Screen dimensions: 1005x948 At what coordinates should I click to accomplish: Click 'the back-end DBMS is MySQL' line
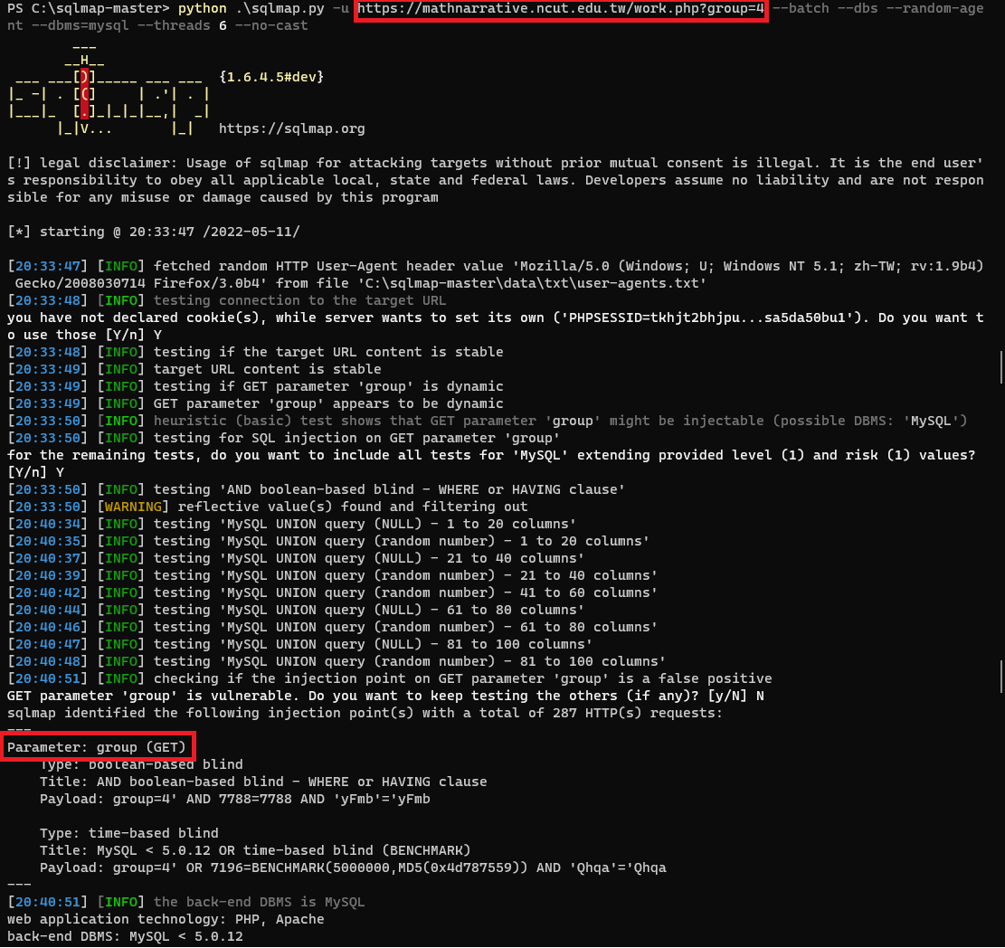pos(185,903)
